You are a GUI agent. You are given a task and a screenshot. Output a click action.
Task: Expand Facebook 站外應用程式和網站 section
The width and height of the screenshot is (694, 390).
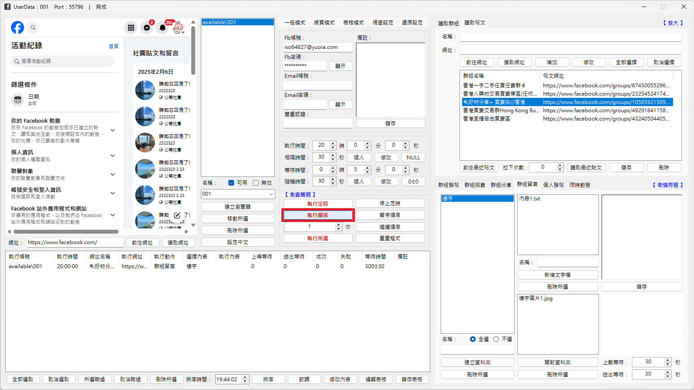click(x=112, y=215)
